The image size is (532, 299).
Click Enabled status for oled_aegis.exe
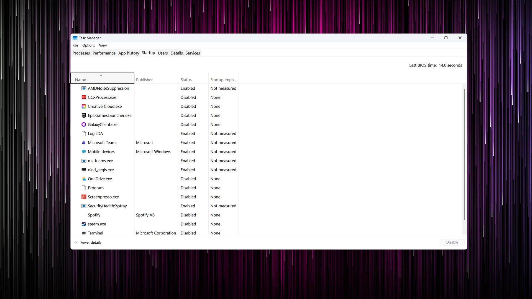tap(188, 170)
